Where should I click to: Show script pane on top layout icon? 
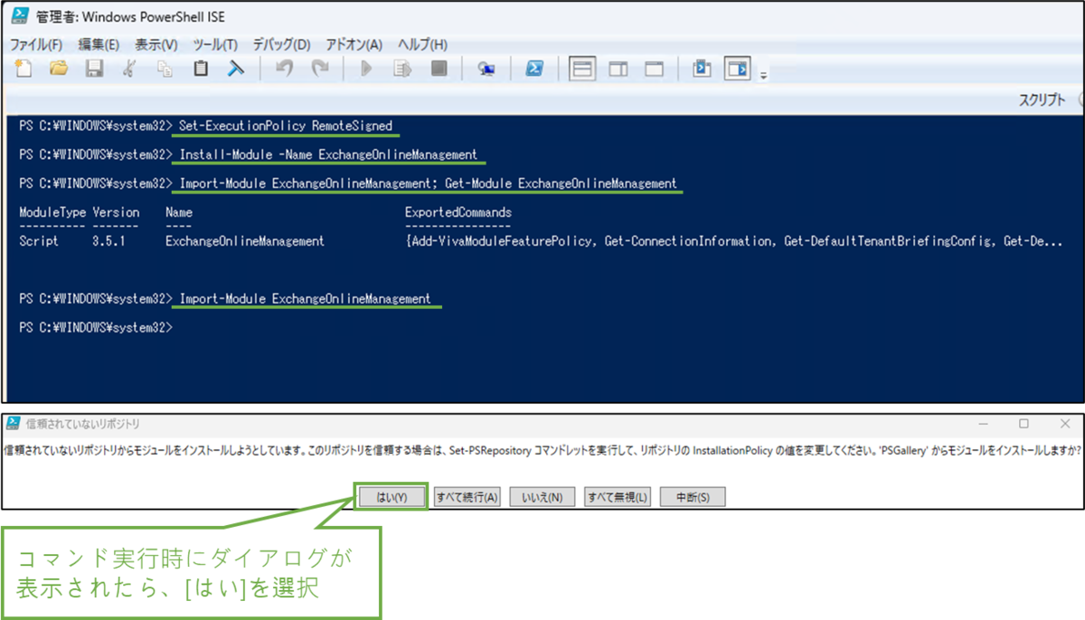[583, 69]
